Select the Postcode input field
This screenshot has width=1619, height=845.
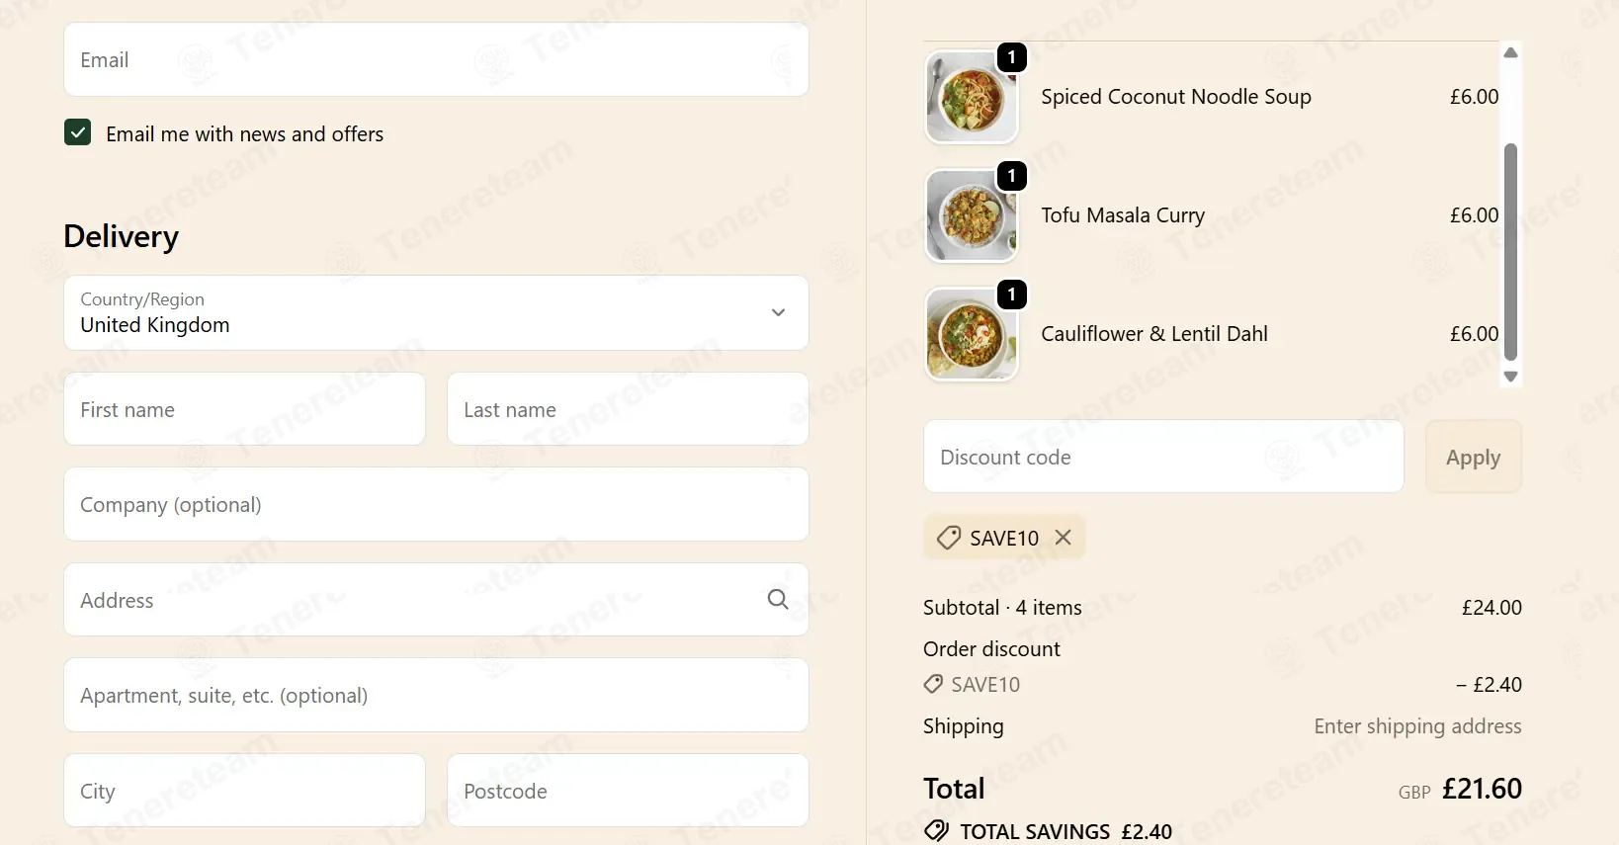click(628, 791)
